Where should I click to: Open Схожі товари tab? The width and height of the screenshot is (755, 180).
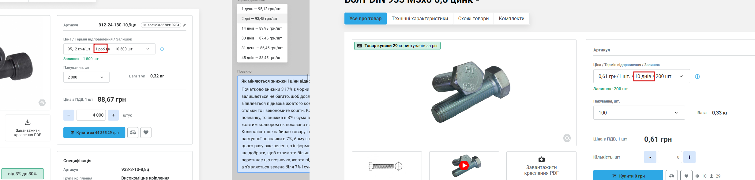click(473, 19)
